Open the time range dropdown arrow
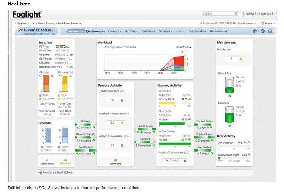 (x=256, y=23)
